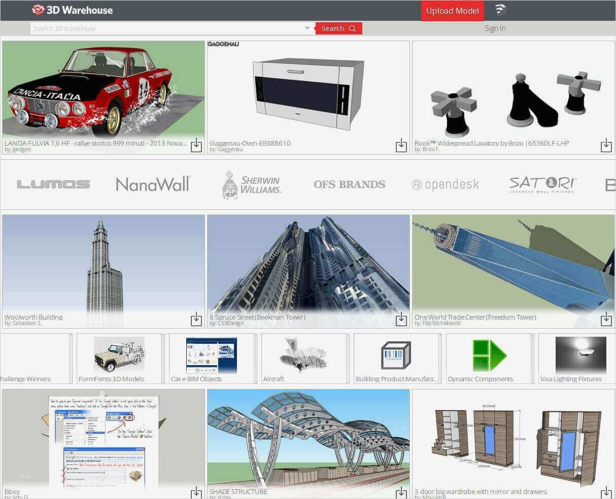616x499 pixels.
Task: Download the Boxy model
Action: tap(196, 492)
